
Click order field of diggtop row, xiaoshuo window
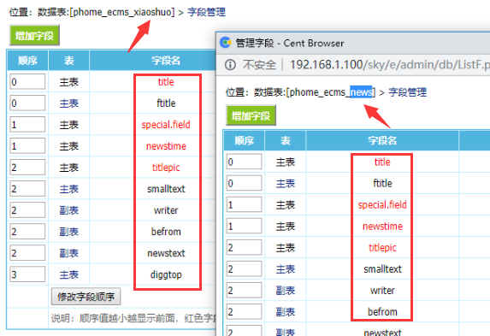point(27,274)
